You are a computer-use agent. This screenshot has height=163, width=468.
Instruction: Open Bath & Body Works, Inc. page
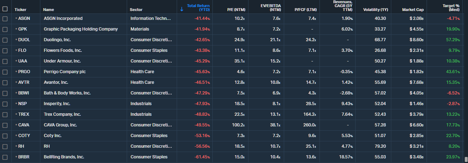[x=67, y=93]
